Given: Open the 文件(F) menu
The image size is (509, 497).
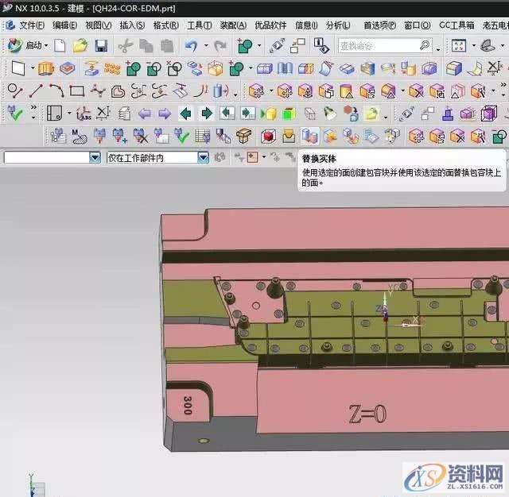Looking at the screenshot, I should [32, 25].
